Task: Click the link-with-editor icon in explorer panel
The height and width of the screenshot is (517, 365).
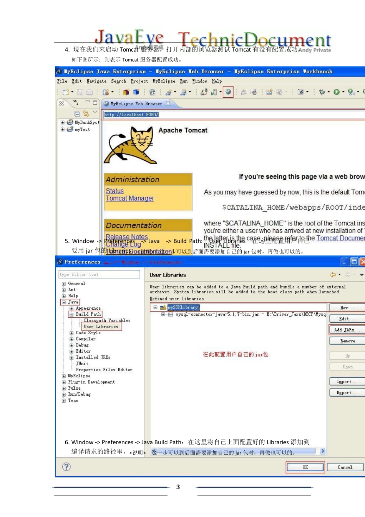Action: tap(86, 113)
